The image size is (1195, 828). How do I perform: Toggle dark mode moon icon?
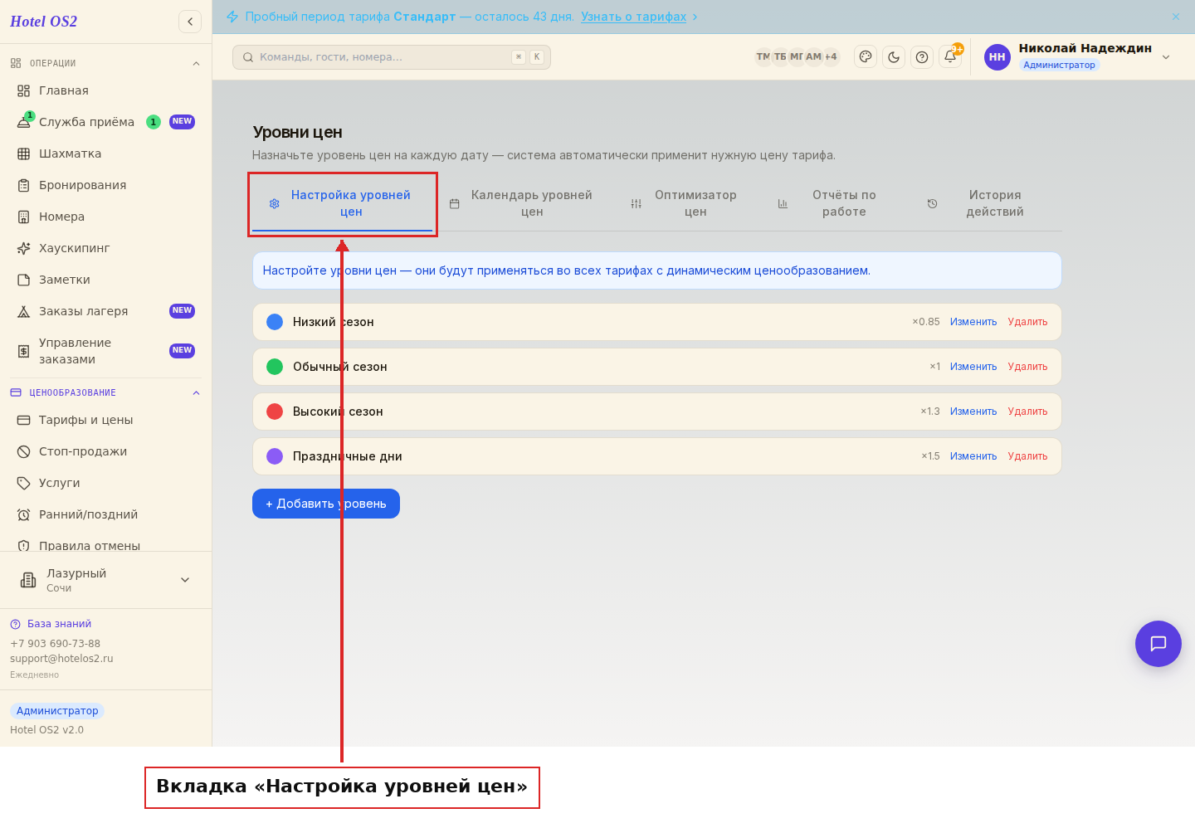click(x=894, y=57)
